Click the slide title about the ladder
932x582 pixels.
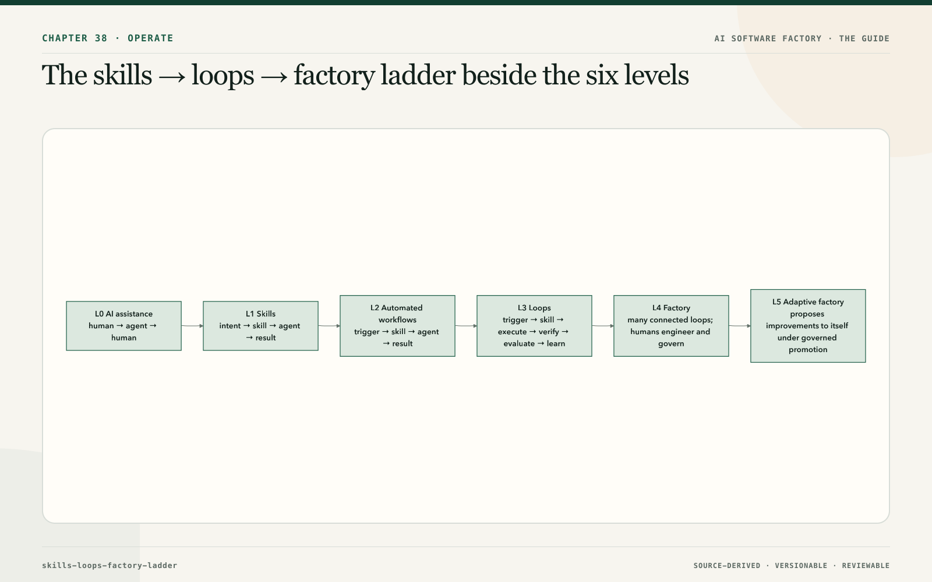pyautogui.click(x=365, y=76)
